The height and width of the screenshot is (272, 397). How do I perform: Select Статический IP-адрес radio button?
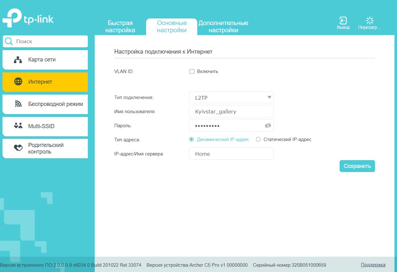click(258, 139)
